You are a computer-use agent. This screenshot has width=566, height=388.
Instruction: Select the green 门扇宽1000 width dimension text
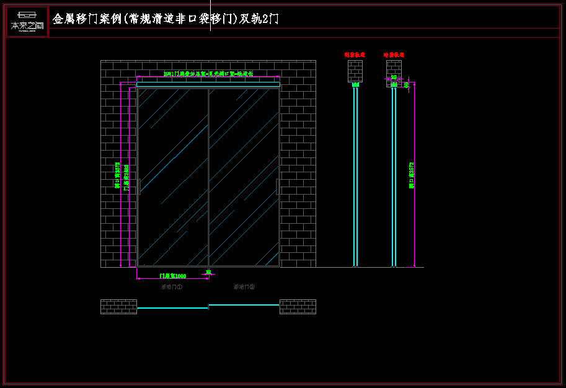coord(173,276)
